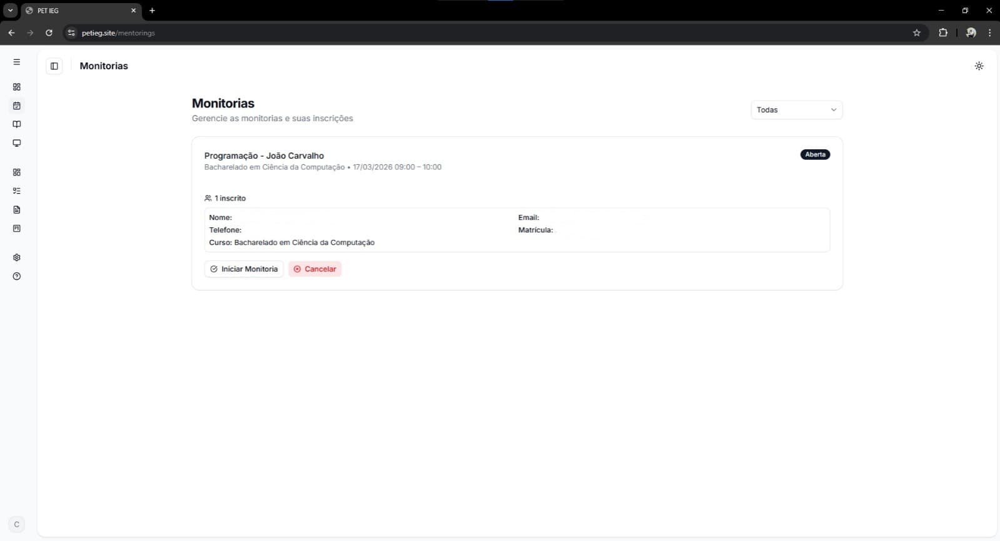The height and width of the screenshot is (541, 1000).
Task: Open the help question mark icon
Action: [17, 276]
